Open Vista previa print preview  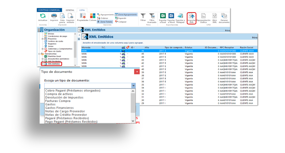[62, 16]
